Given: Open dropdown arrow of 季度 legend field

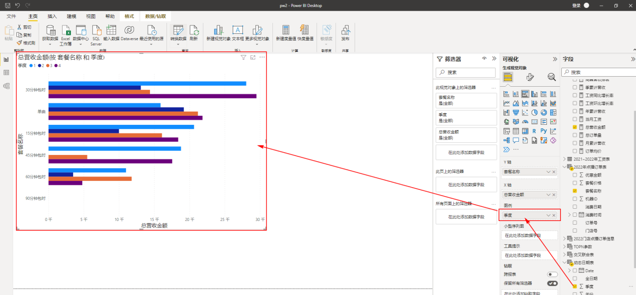Looking at the screenshot, I should (549, 215).
